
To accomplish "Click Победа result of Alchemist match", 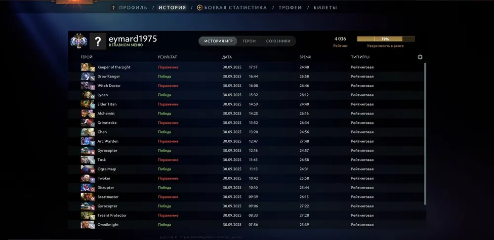I will click(165, 114).
